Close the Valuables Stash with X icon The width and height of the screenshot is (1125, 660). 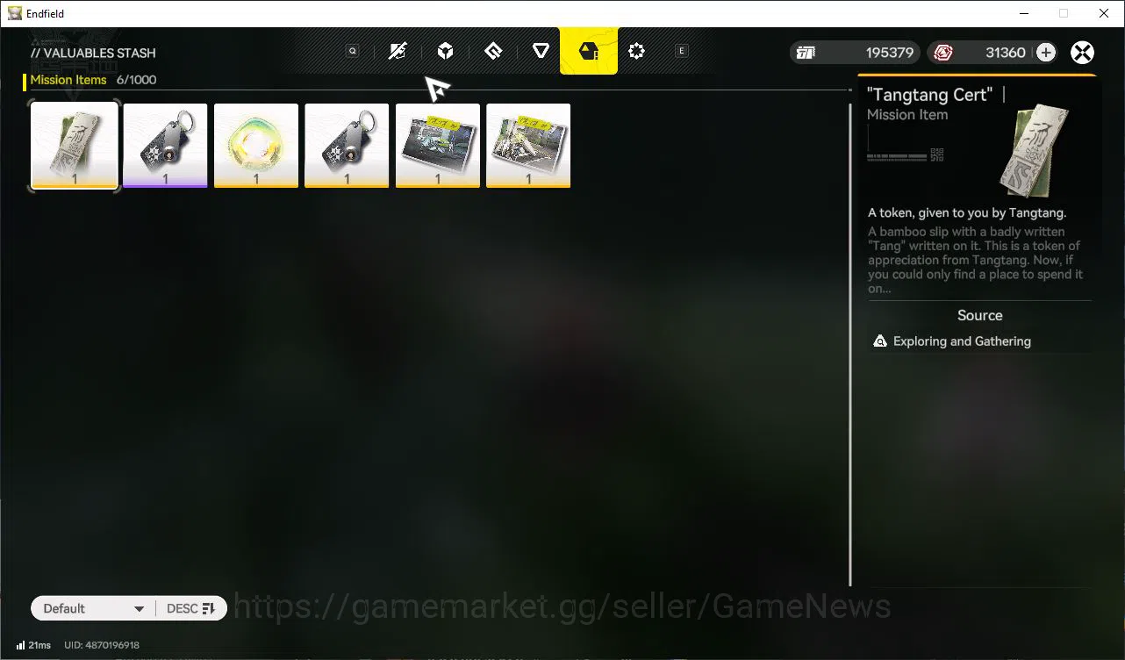[x=1083, y=53]
